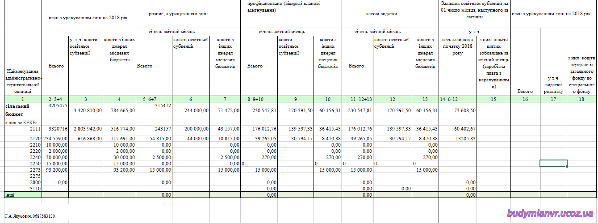The width and height of the screenshot is (598, 223).
Task: Select the cell showing 243157
Action: tap(154, 131)
